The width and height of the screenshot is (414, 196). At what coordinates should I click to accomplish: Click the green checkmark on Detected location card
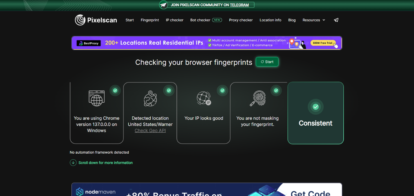pyautogui.click(x=169, y=91)
